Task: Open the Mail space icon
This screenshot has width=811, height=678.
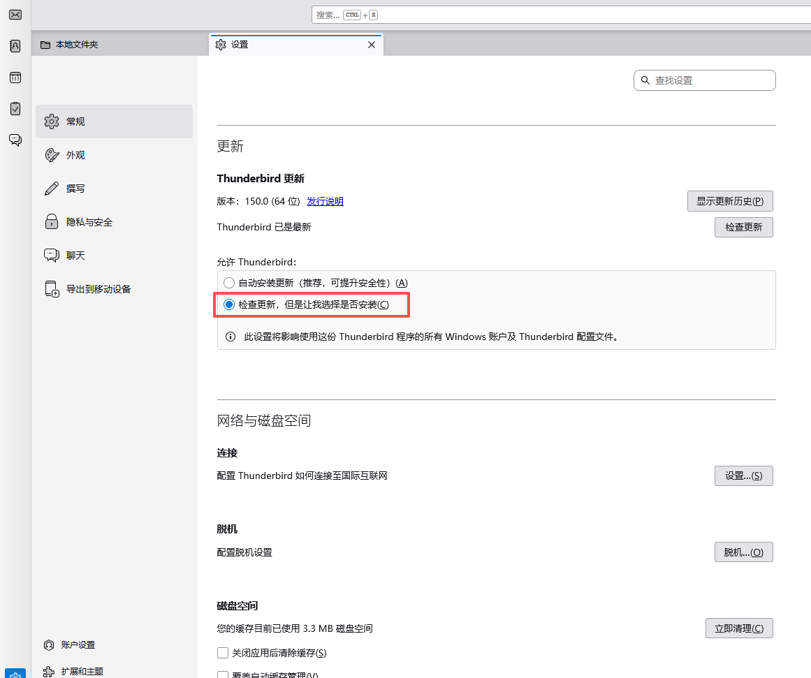Action: (x=15, y=15)
